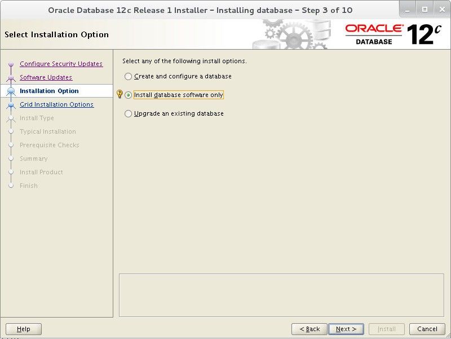Maximize the installer window

425,10
